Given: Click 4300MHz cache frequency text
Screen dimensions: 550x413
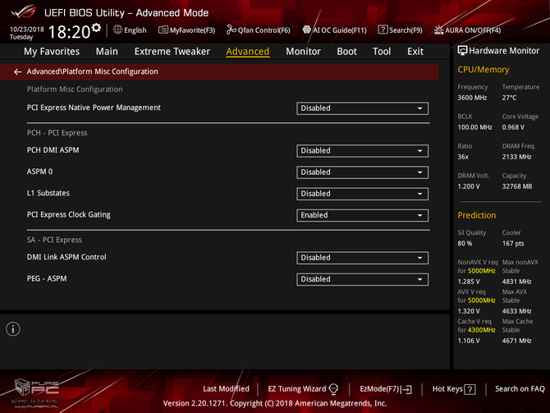Looking at the screenshot, I should click(482, 330).
